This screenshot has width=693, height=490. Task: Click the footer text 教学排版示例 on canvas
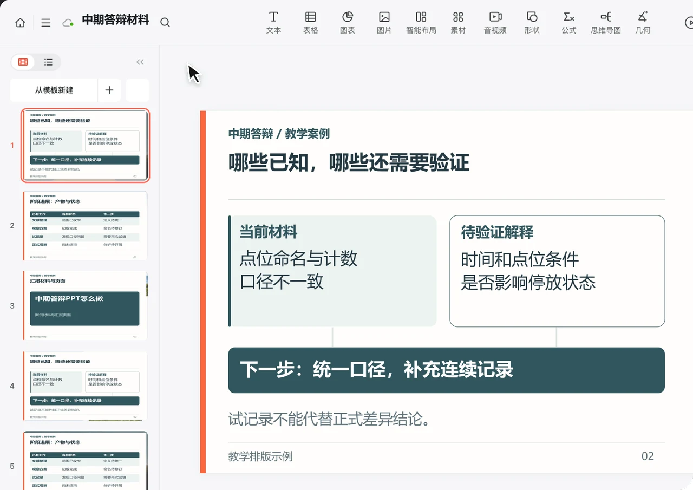pyautogui.click(x=260, y=456)
